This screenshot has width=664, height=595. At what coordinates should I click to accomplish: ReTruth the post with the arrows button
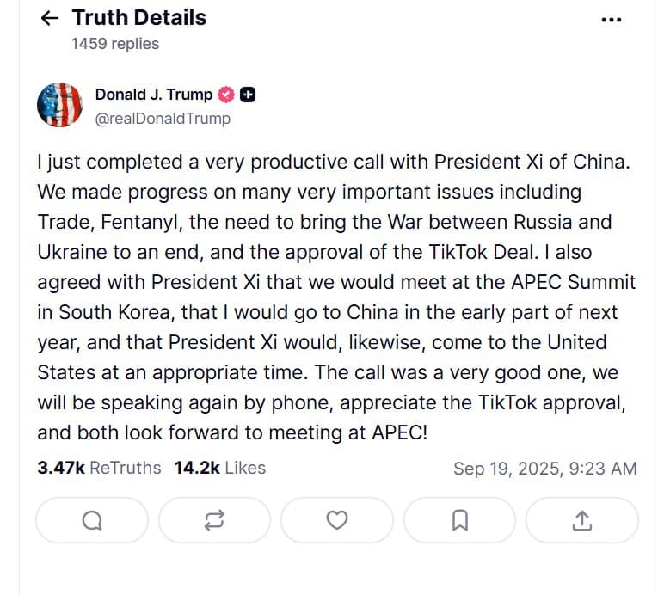click(x=214, y=519)
